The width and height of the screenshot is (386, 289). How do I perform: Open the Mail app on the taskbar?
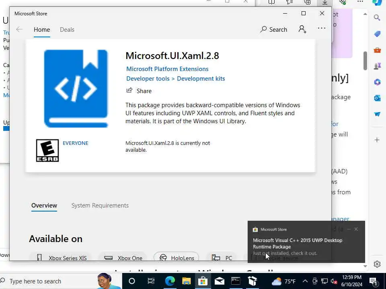click(x=220, y=281)
